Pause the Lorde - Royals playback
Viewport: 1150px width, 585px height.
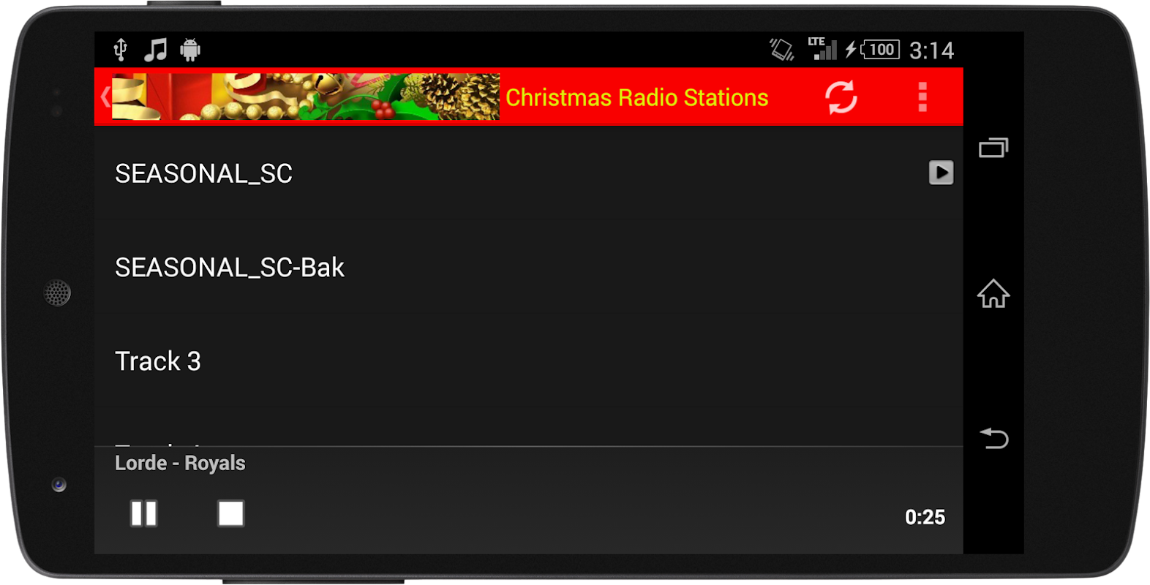(144, 513)
